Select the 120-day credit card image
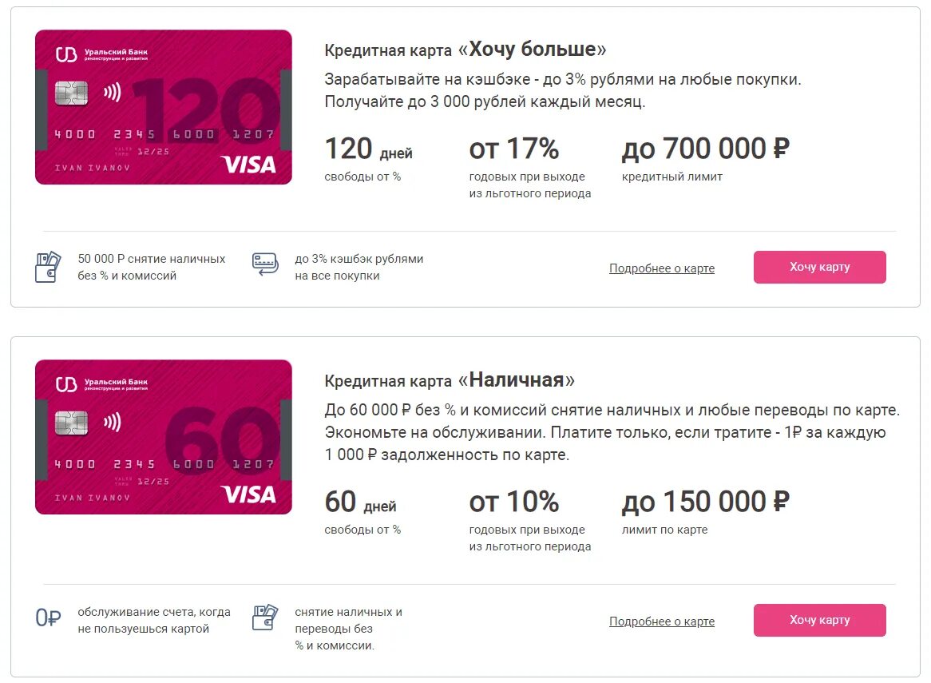The width and height of the screenshot is (931, 683). coord(163,107)
